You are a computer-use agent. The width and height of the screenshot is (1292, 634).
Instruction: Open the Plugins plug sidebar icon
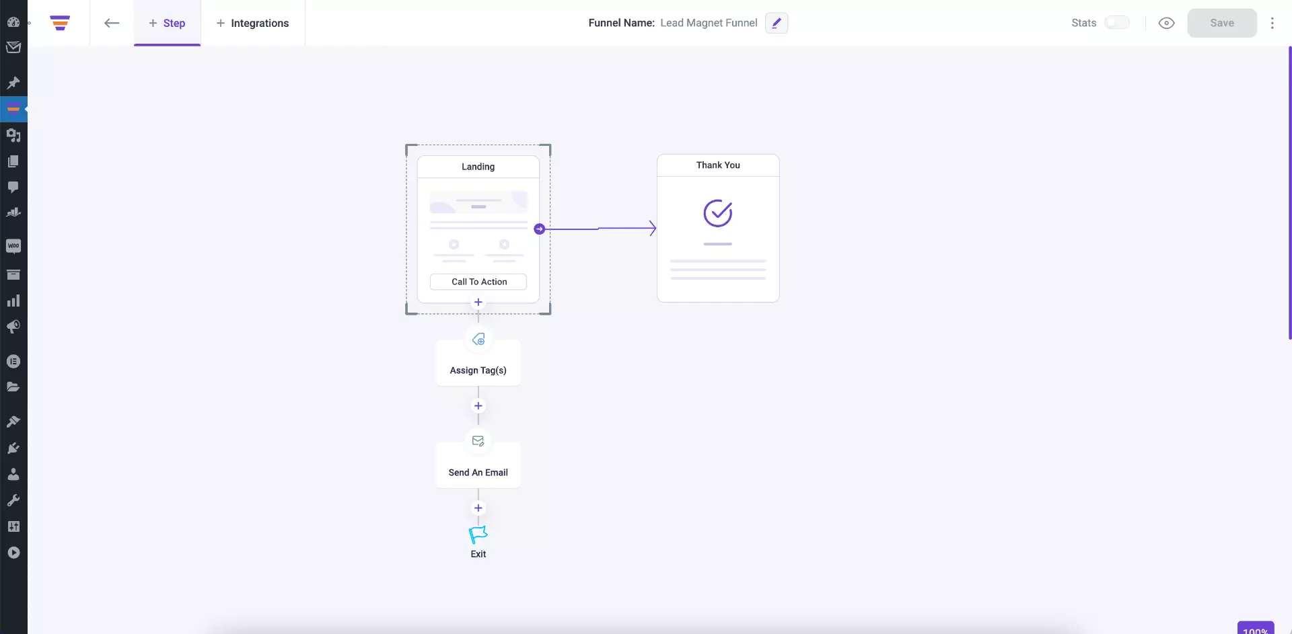[13, 448]
